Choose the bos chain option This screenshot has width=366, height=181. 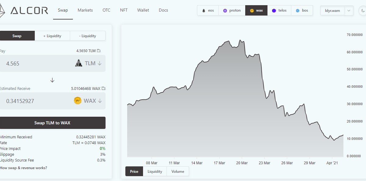point(302,10)
